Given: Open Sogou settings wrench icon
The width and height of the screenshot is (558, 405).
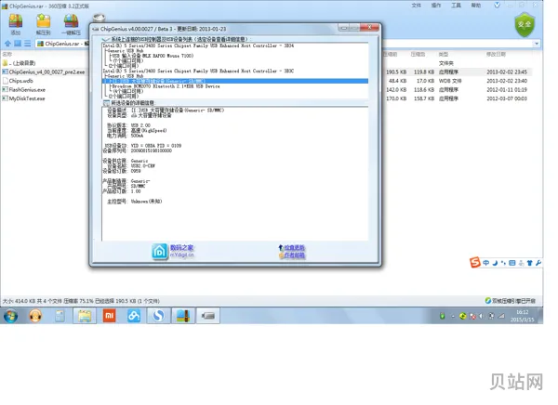Looking at the screenshot, I should click(538, 263).
